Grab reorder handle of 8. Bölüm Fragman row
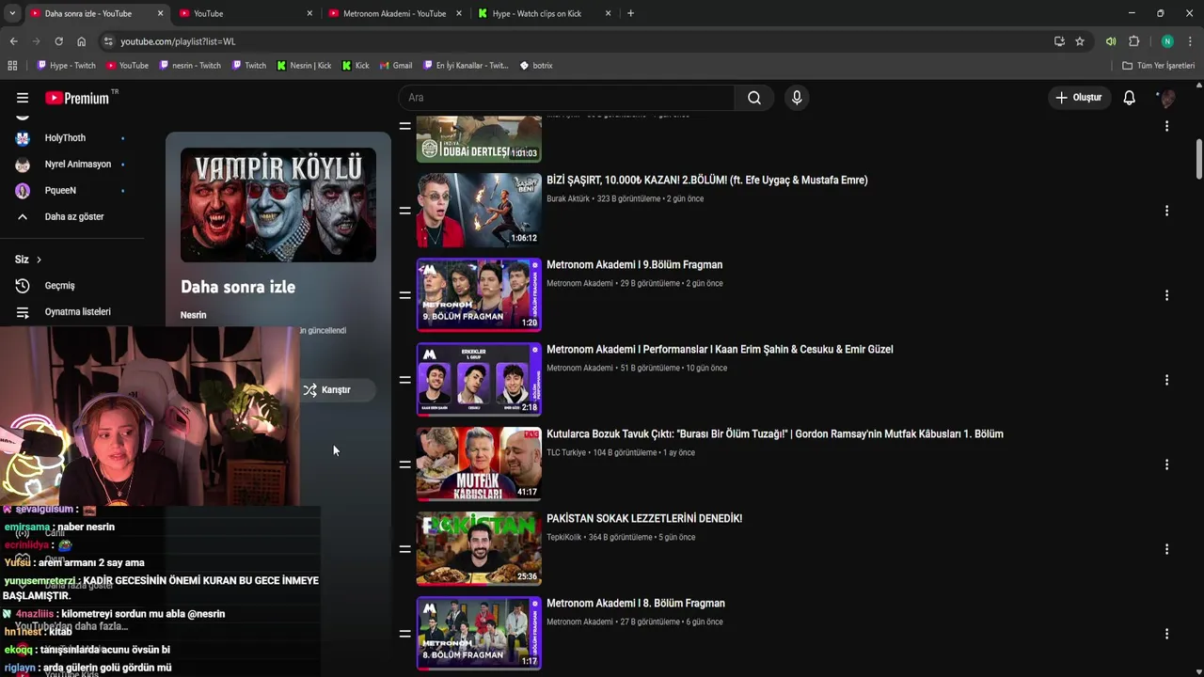Image resolution: width=1204 pixels, height=677 pixels. (404, 634)
